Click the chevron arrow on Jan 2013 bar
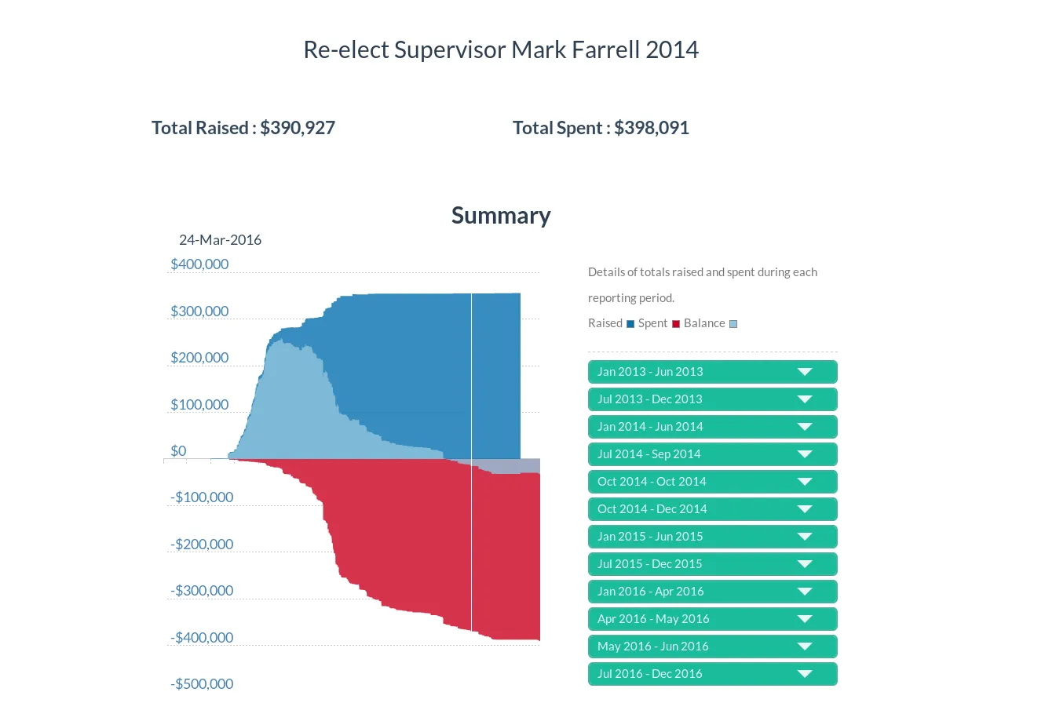 804,371
